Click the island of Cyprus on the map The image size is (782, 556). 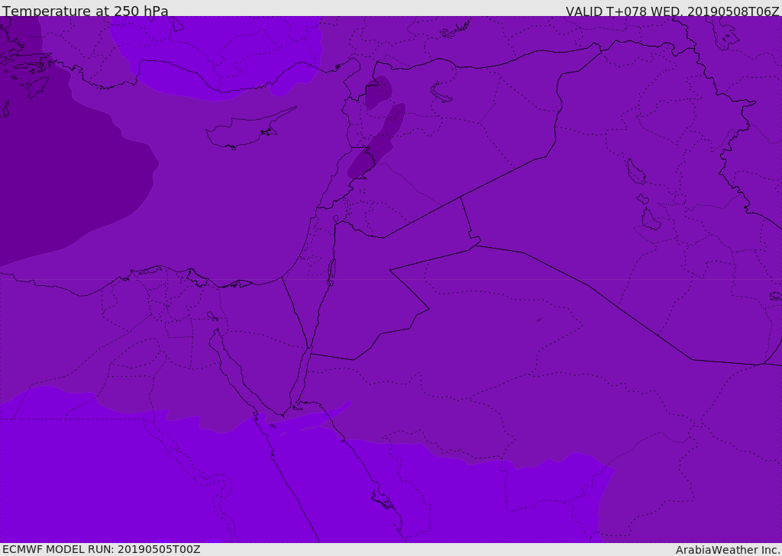click(x=250, y=130)
